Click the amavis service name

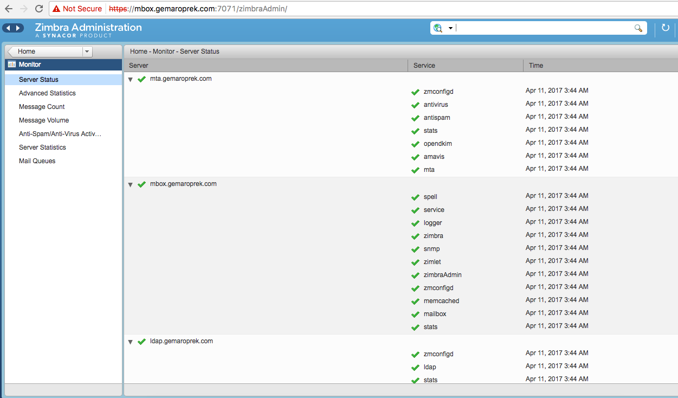pyautogui.click(x=434, y=157)
